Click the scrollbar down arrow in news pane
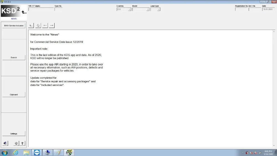The width and height of the screenshot is (277, 156). tap(274, 145)
